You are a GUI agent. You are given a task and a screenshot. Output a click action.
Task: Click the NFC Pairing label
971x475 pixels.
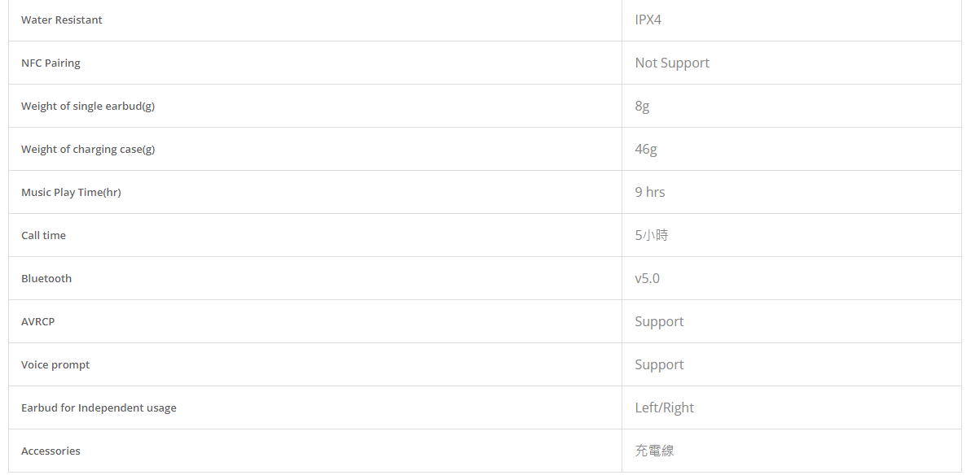[x=51, y=63]
